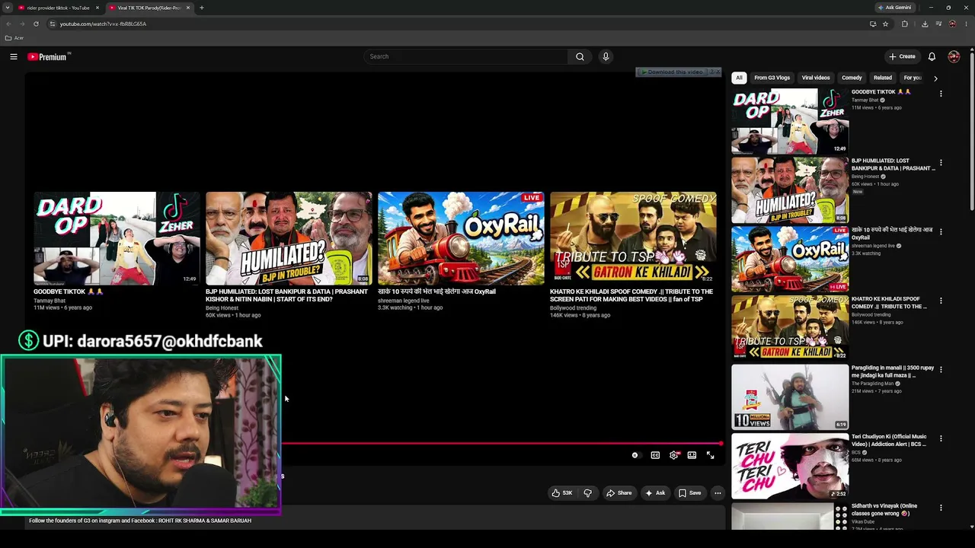The width and height of the screenshot is (975, 548).
Task: Open shreeman legend live channel in sidebar
Action: tap(873, 246)
